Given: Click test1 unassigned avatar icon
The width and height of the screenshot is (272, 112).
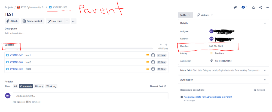Looking at the screenshot, I should point(153,55).
